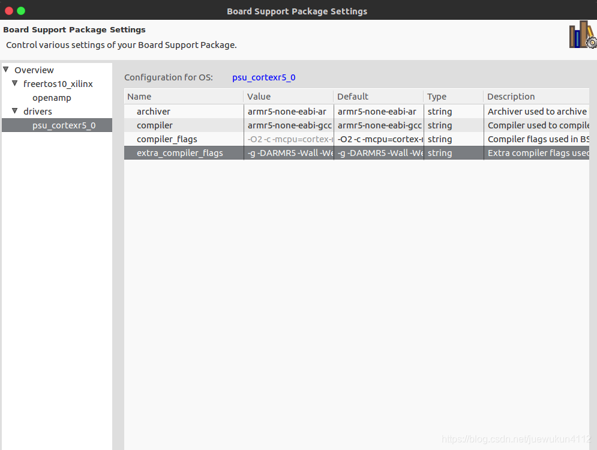
Task: Click the compiler_flags default value cell
Action: [x=379, y=139]
